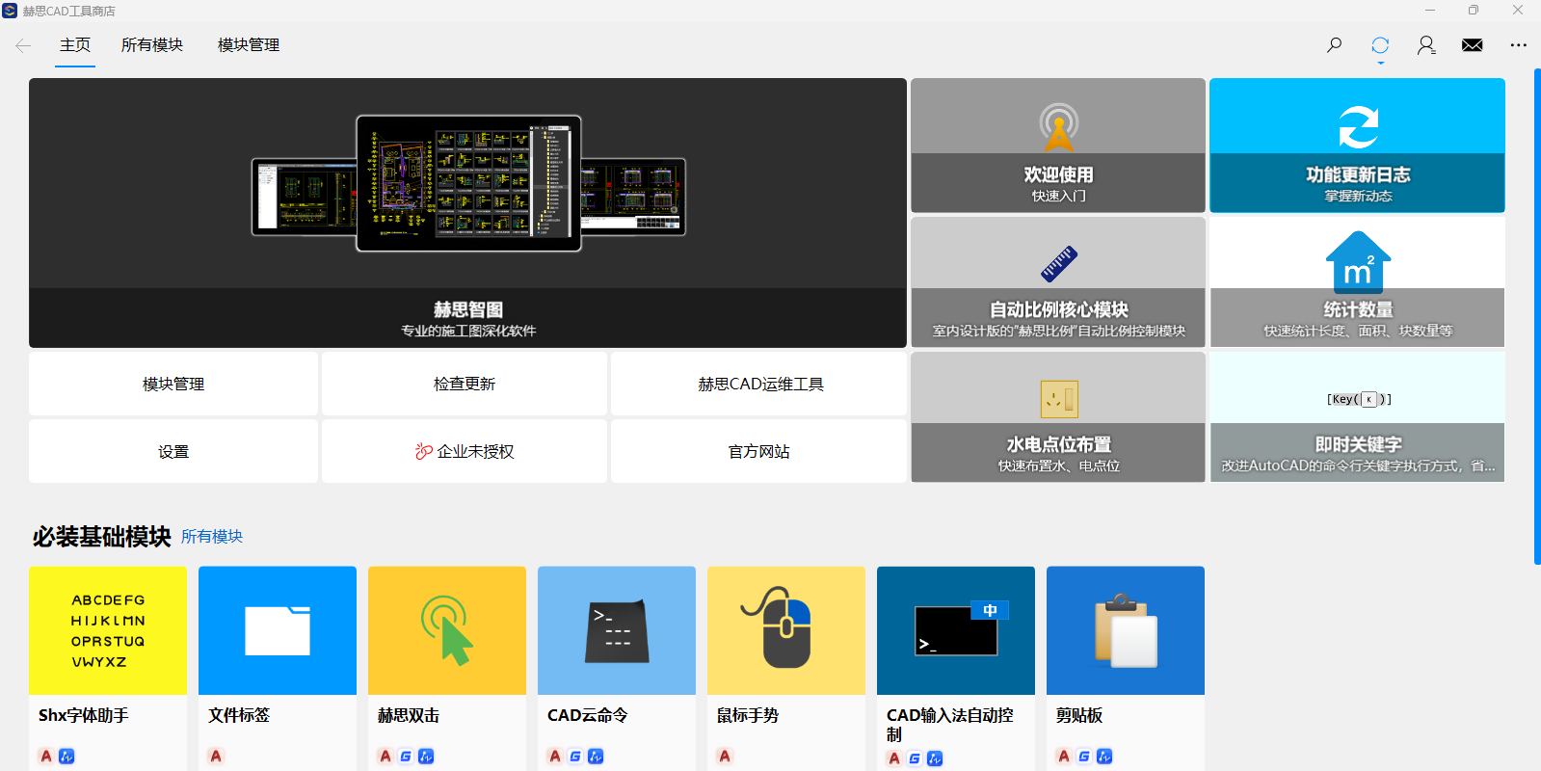1541x771 pixels.
Task: Click the 赫思CAD运维工具 button
Action: (759, 384)
